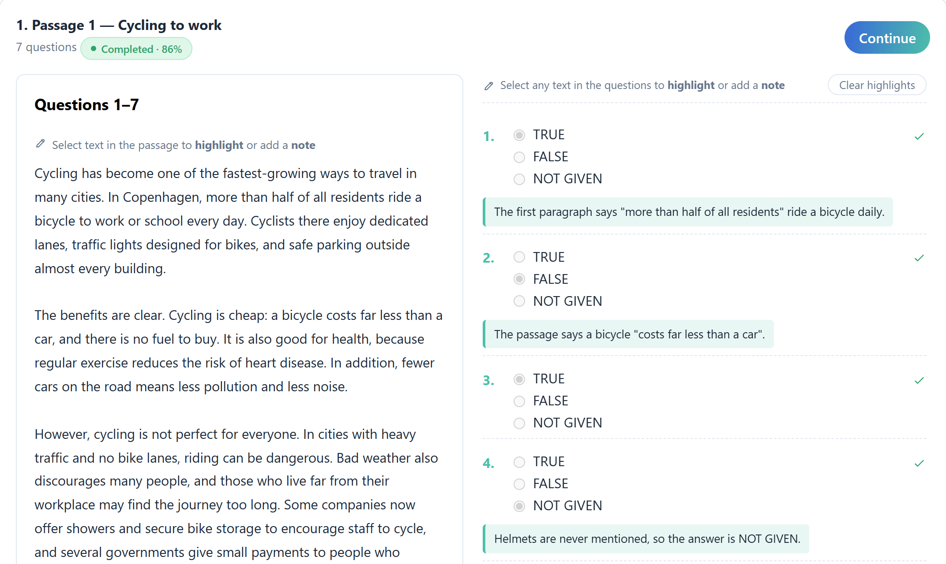Screen dimensions: 946x564
Task: Click the Helmets NOT GIVEN explanation note
Action: (x=646, y=539)
